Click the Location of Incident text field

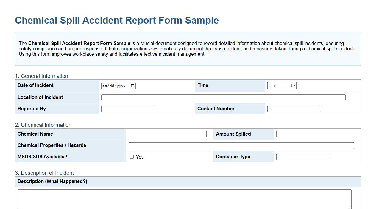click(223, 97)
